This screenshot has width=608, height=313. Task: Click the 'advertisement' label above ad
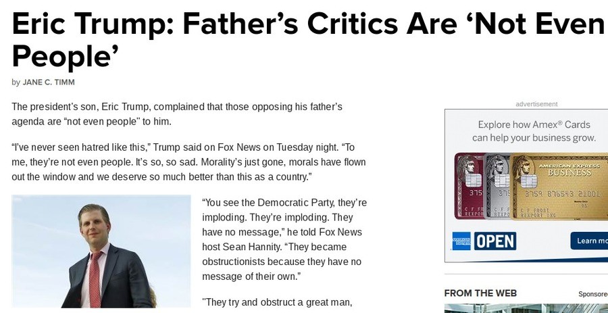coord(536,104)
